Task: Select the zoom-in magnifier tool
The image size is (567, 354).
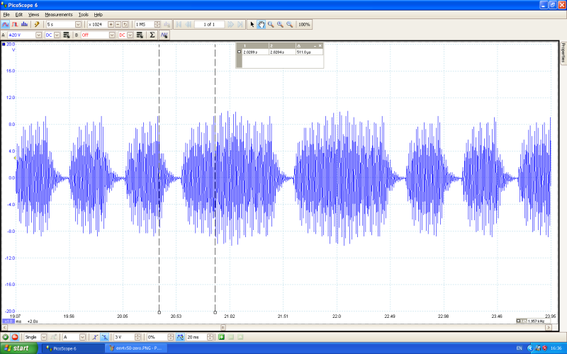Action: (x=280, y=25)
